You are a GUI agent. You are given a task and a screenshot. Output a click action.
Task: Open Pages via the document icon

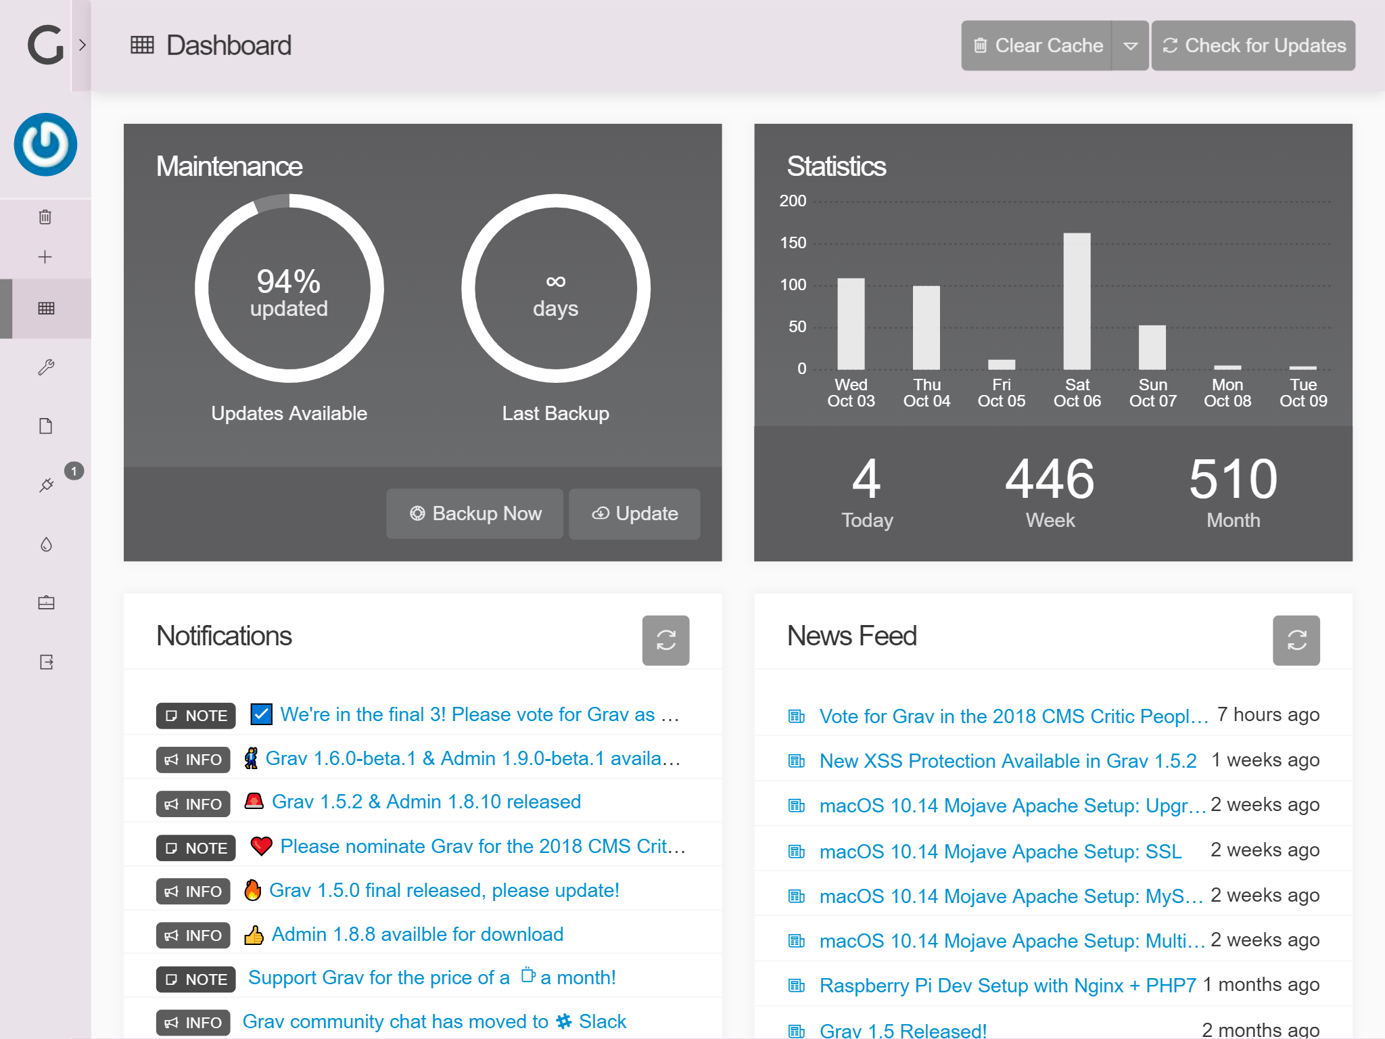(x=46, y=426)
